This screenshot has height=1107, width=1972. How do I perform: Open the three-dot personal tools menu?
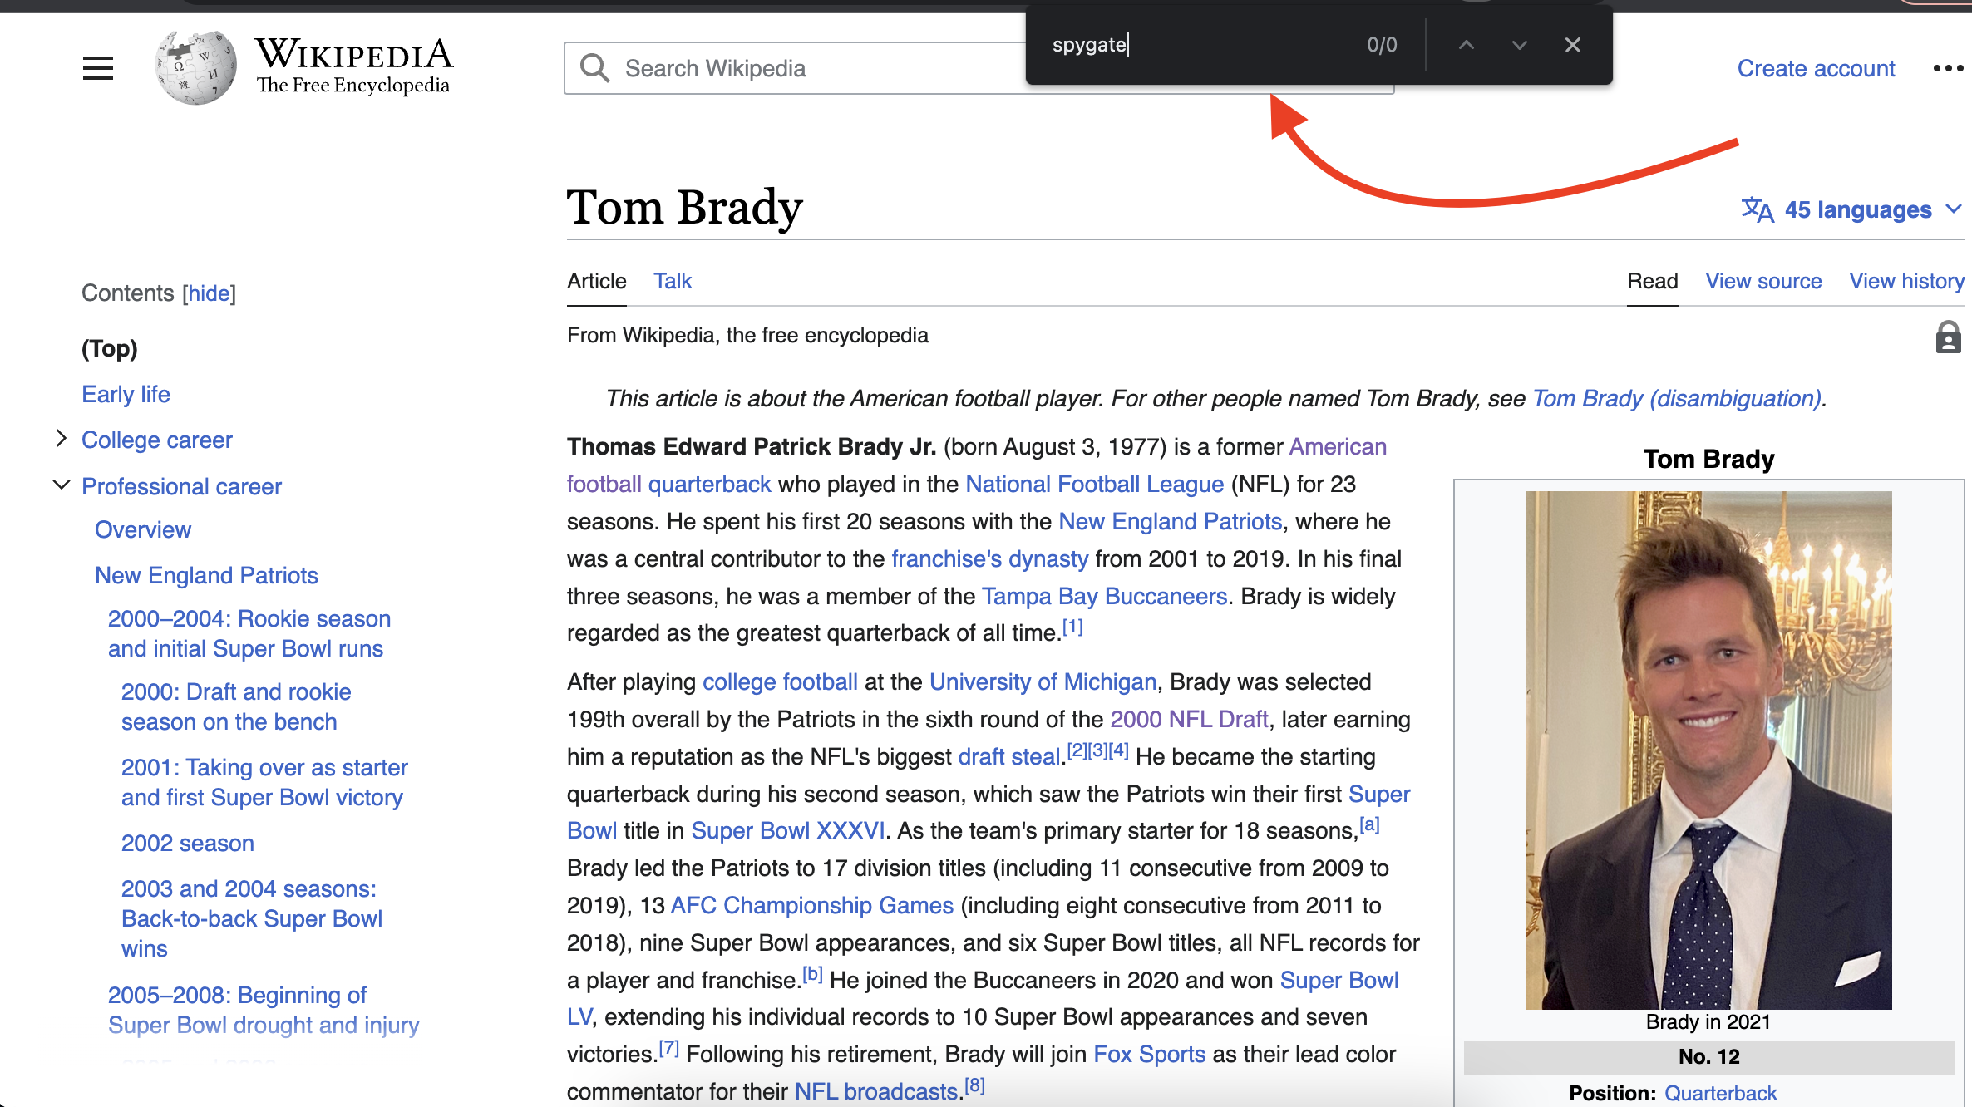(1948, 68)
